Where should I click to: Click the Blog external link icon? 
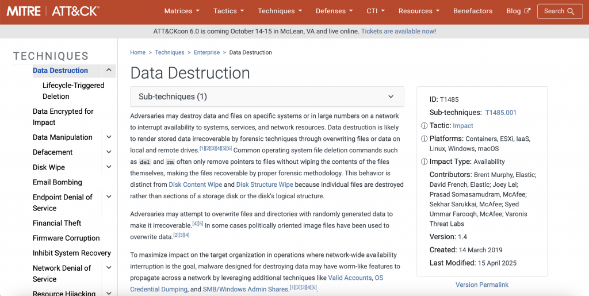tap(527, 11)
